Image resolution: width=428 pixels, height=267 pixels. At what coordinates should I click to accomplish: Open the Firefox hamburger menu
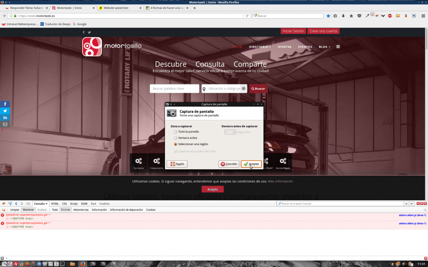click(423, 16)
